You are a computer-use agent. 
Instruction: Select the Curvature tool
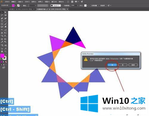[x=5, y=18]
